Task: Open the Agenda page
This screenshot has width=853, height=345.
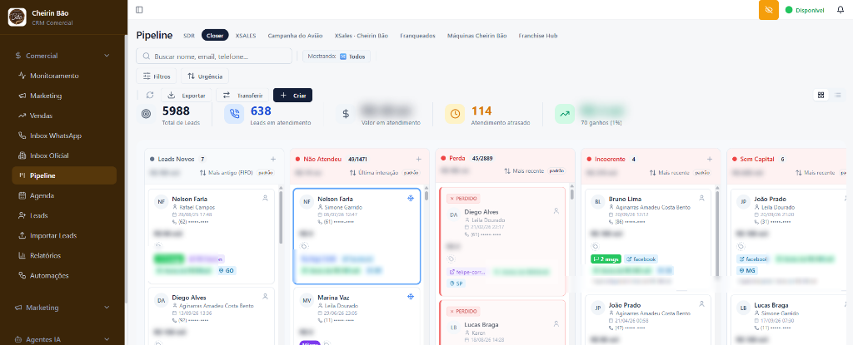Action: point(63,195)
